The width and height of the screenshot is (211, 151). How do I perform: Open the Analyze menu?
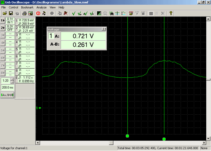[x=41, y=7]
